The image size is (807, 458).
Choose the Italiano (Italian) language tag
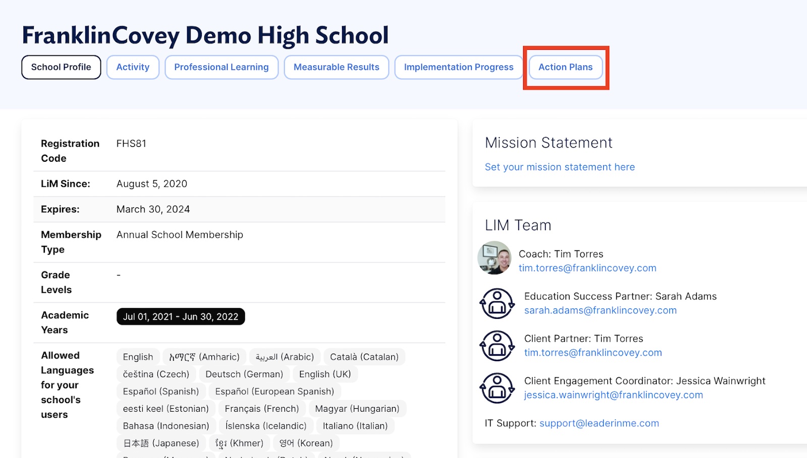(355, 426)
